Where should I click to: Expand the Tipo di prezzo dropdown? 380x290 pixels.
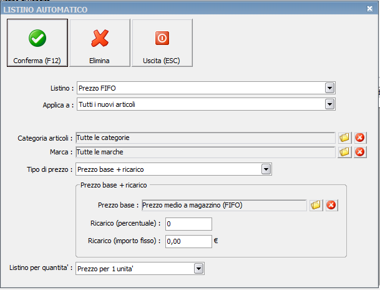click(266, 169)
